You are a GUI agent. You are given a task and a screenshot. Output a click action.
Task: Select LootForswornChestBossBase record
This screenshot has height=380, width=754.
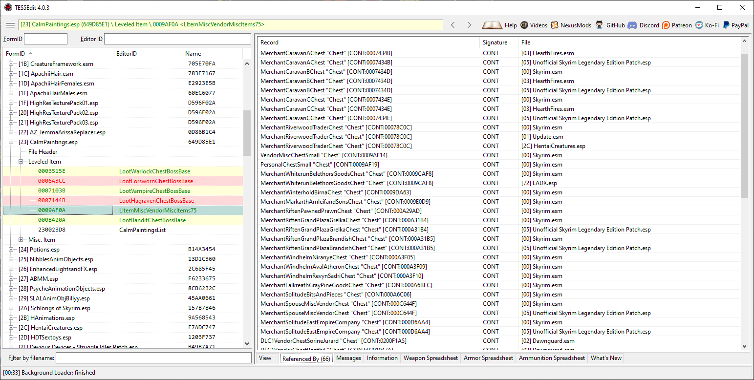pyautogui.click(x=122, y=181)
